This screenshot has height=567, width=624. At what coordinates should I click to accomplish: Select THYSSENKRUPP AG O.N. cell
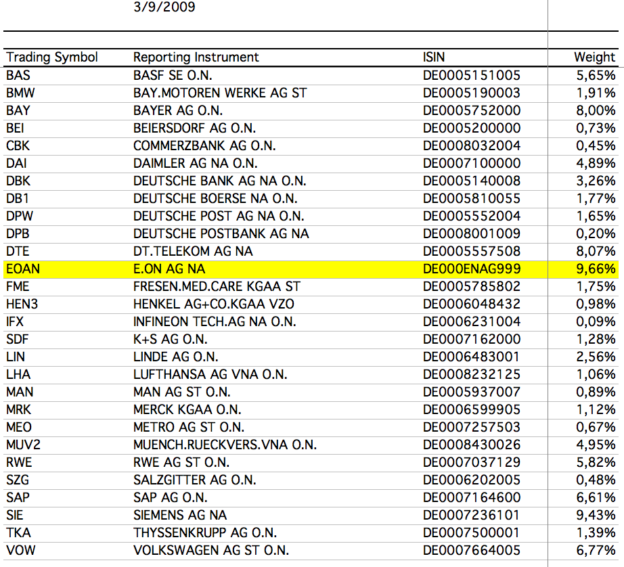point(205,532)
